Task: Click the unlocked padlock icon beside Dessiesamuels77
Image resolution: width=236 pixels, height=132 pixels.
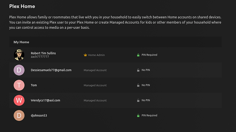Action: click(x=138, y=70)
